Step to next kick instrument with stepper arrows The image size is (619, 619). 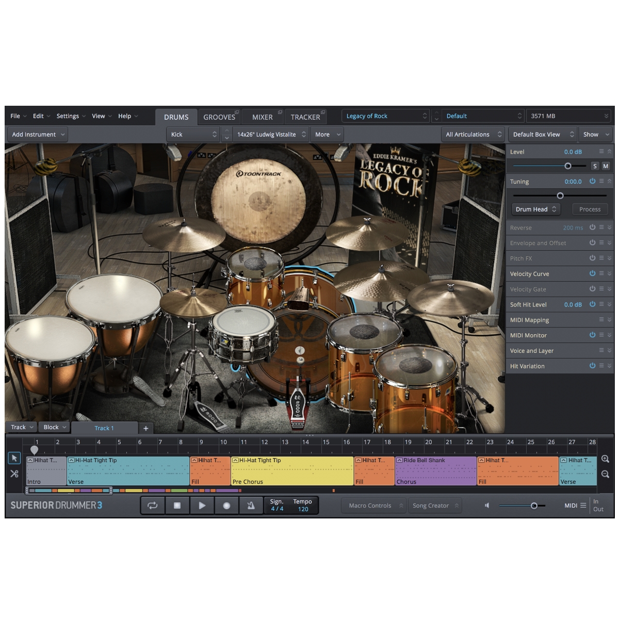(x=226, y=138)
